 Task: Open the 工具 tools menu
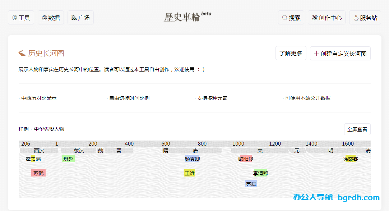pos(21,18)
